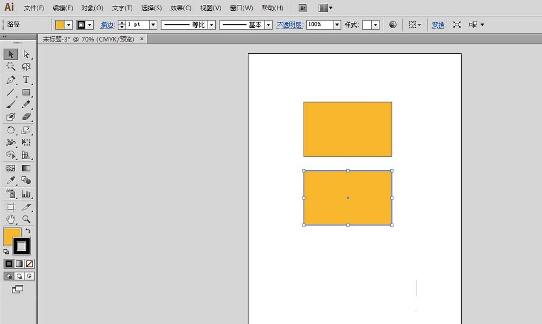This screenshot has width=542, height=324.
Task: Click the Isolate Selected Object icon
Action: [x=456, y=24]
